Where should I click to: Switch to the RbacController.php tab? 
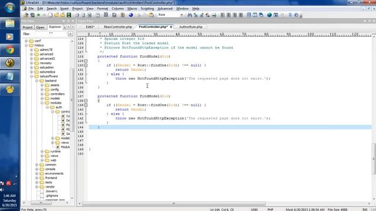point(117,27)
